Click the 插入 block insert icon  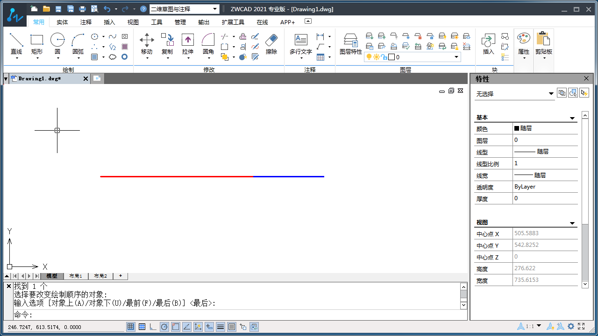[488, 43]
